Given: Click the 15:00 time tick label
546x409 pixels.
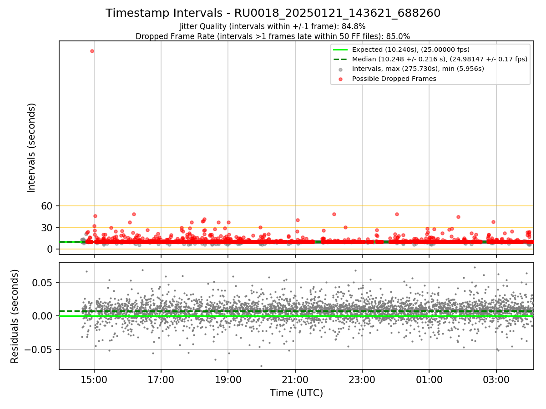Looking at the screenshot, I should (x=94, y=379).
